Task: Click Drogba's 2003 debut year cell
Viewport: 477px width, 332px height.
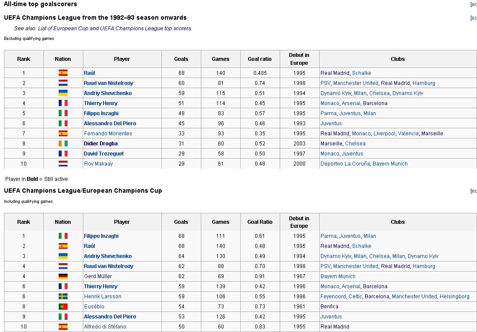Action: 299,144
